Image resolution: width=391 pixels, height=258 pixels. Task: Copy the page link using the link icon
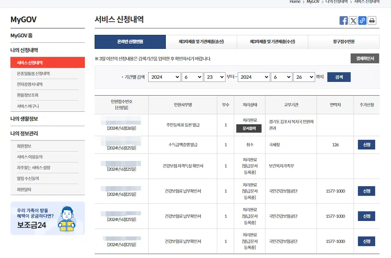pos(362,20)
